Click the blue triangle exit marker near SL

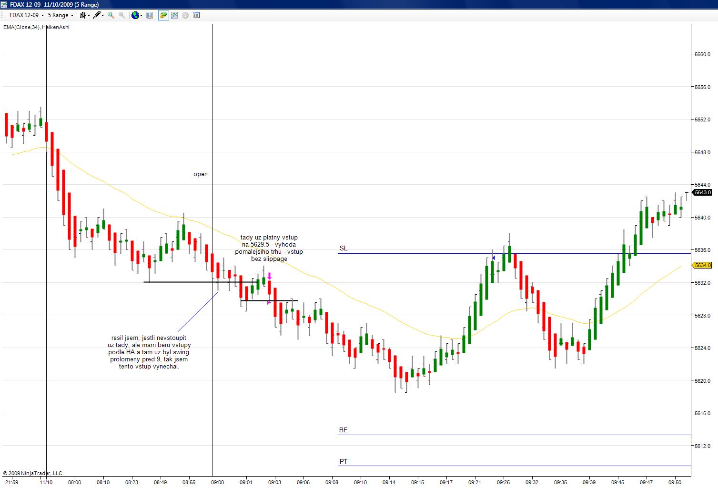pyautogui.click(x=494, y=258)
